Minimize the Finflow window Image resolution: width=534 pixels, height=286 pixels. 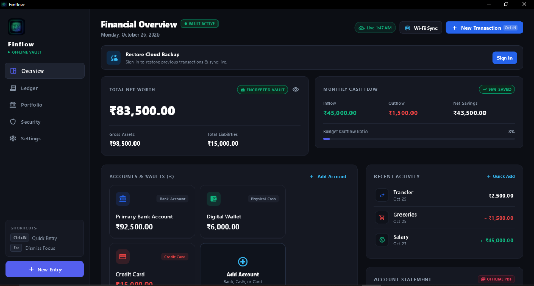coord(489,4)
